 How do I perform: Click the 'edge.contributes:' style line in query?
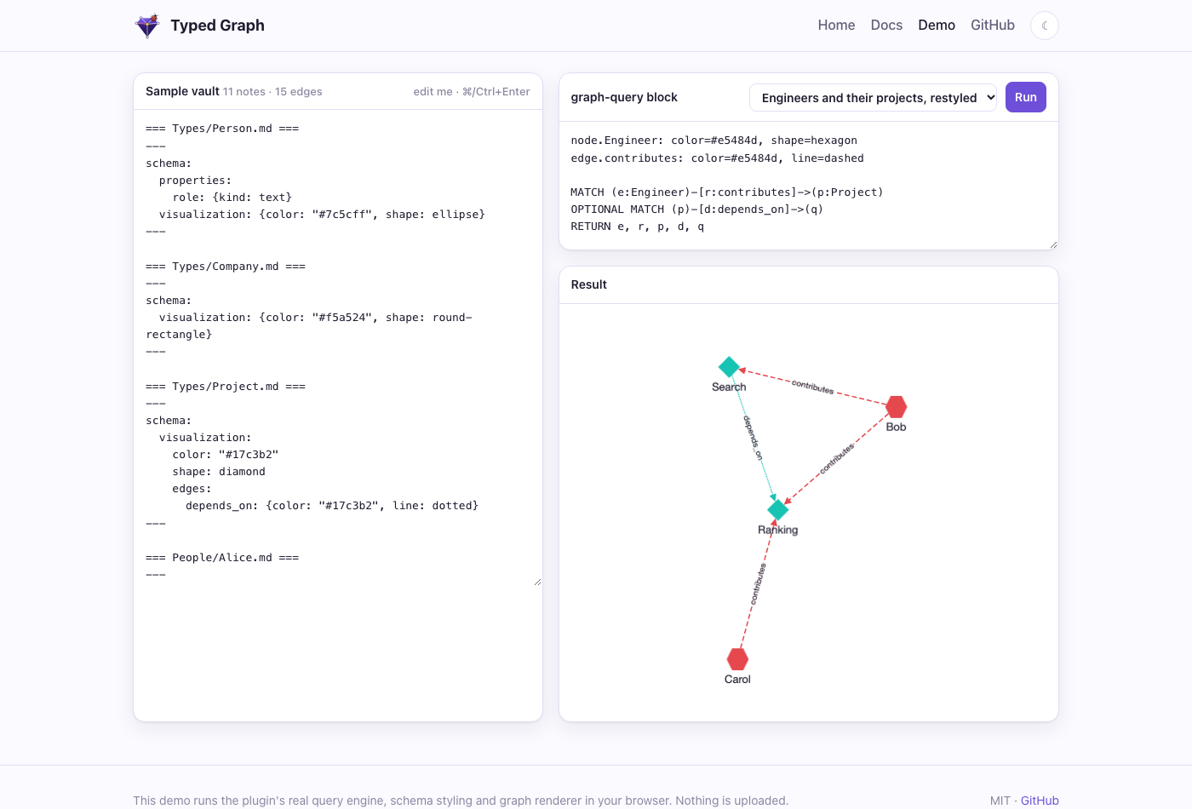point(717,158)
